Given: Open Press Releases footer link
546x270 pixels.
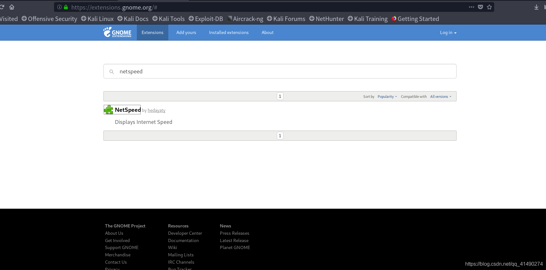Looking at the screenshot, I should click(x=234, y=233).
